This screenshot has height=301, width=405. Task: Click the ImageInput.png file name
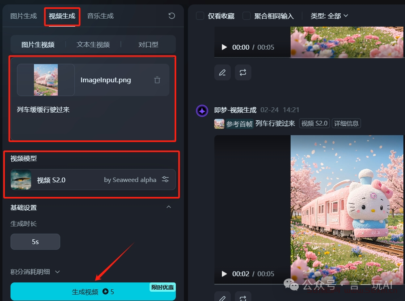tap(105, 80)
